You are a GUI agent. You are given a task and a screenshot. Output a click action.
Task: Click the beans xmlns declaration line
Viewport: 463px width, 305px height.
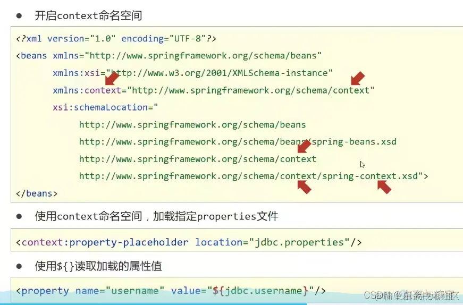click(x=169, y=56)
